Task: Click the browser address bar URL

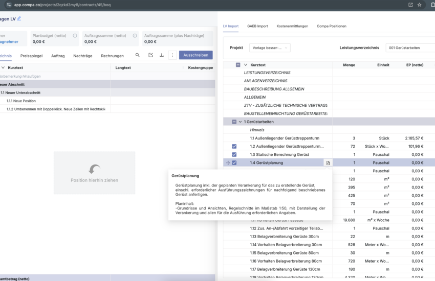Action: point(62,5)
